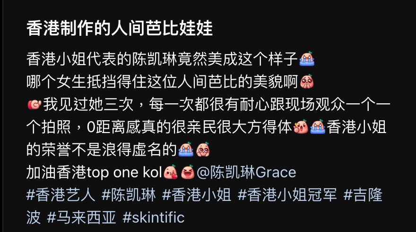Click the crying emoji after 这个样子
This screenshot has height=232, width=416.
pos(307,59)
